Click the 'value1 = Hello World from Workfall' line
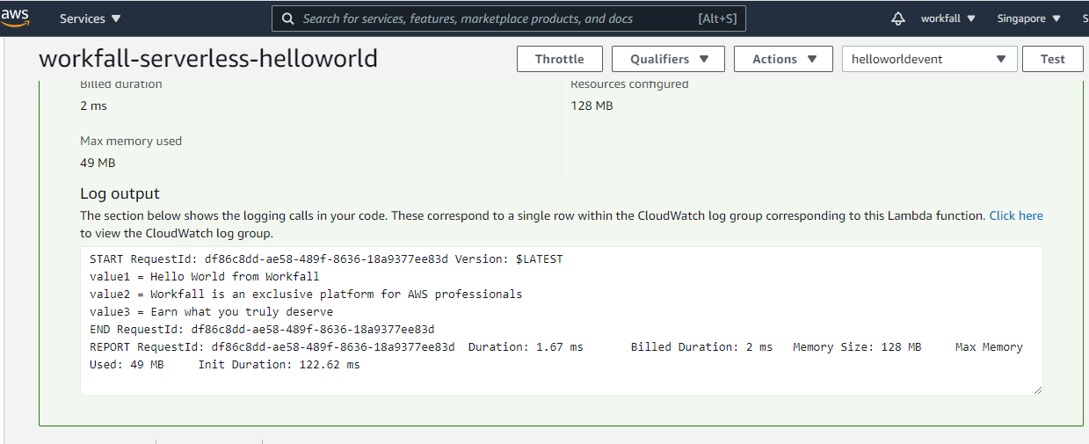 pyautogui.click(x=205, y=277)
